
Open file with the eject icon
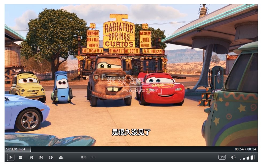click(x=61, y=157)
